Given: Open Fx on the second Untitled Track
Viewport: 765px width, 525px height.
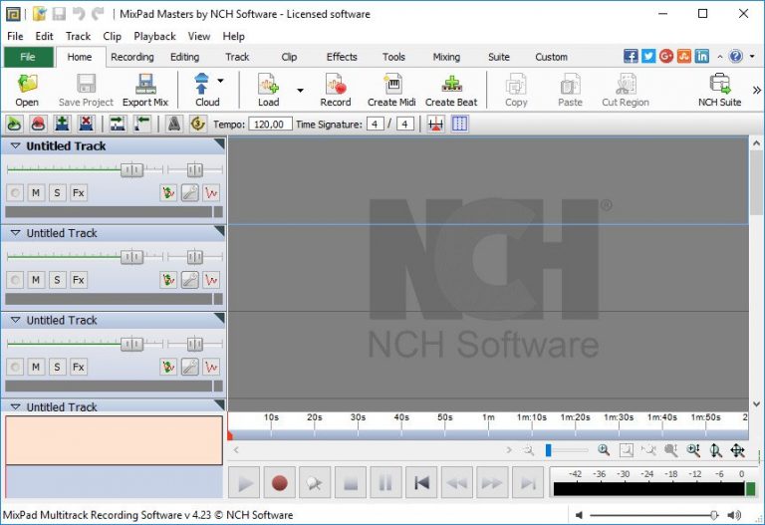Looking at the screenshot, I should [79, 280].
